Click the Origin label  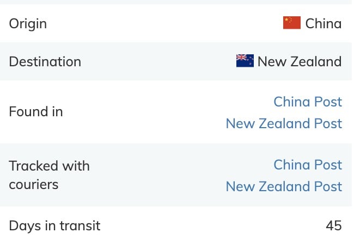(x=28, y=24)
